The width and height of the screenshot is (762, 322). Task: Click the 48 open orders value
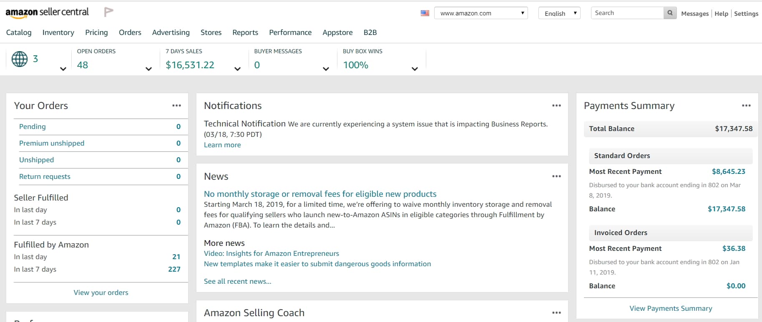83,65
